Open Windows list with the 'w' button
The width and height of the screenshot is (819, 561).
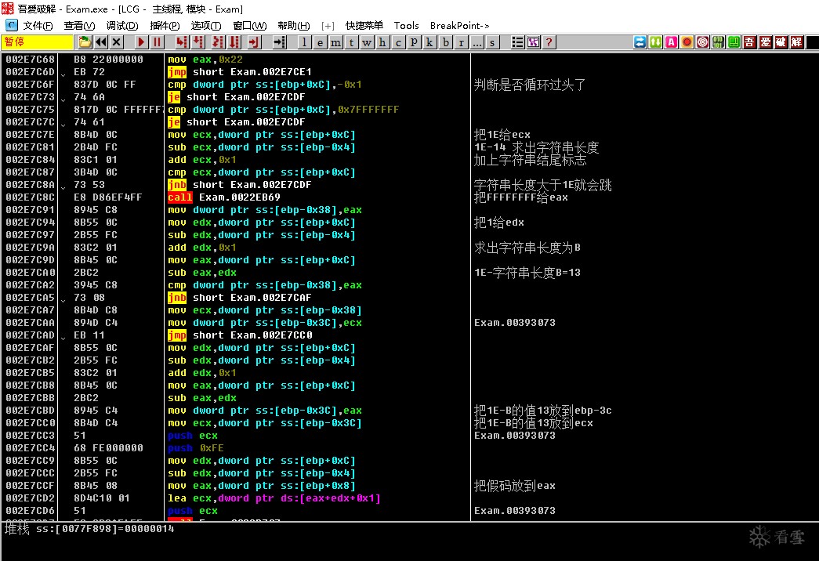[x=368, y=42]
